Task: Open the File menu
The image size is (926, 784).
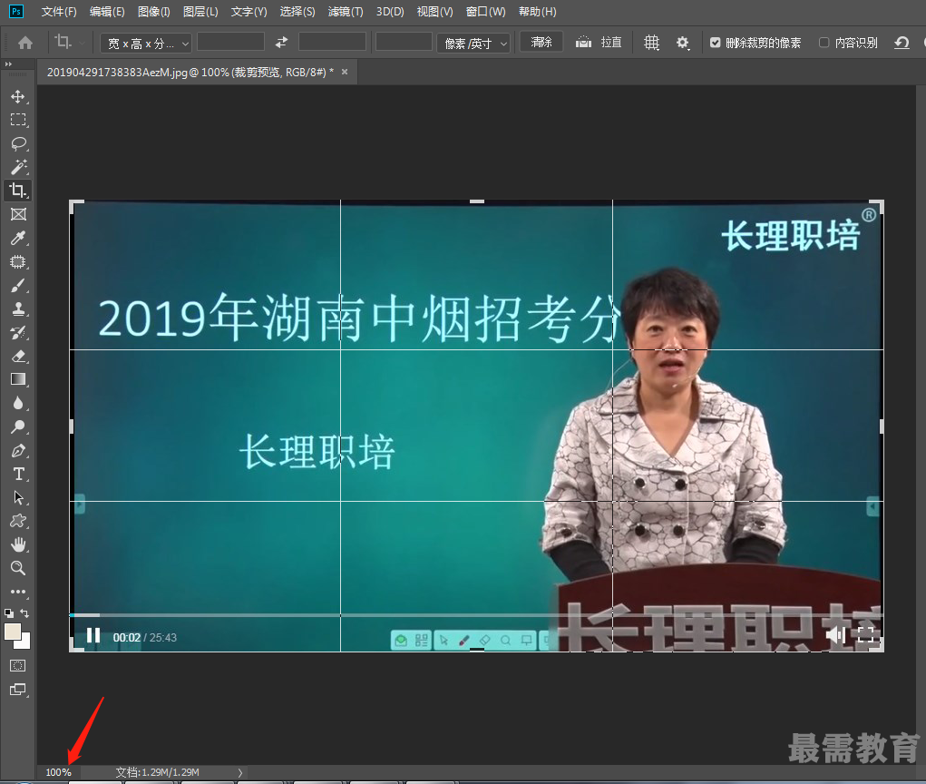Action: point(58,12)
